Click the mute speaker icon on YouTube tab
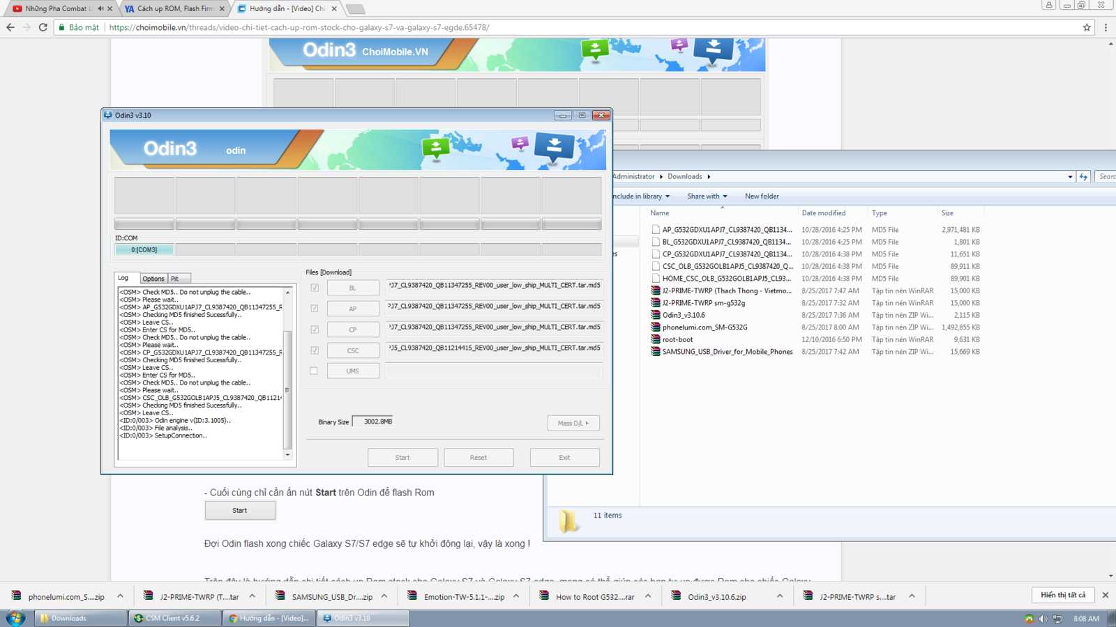Image resolution: width=1116 pixels, height=627 pixels. [x=100, y=8]
